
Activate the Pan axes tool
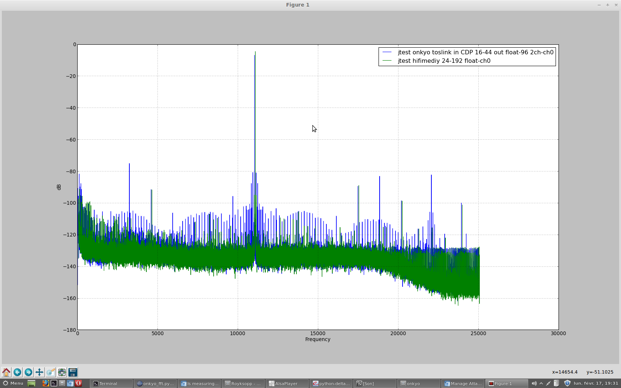[40, 372]
